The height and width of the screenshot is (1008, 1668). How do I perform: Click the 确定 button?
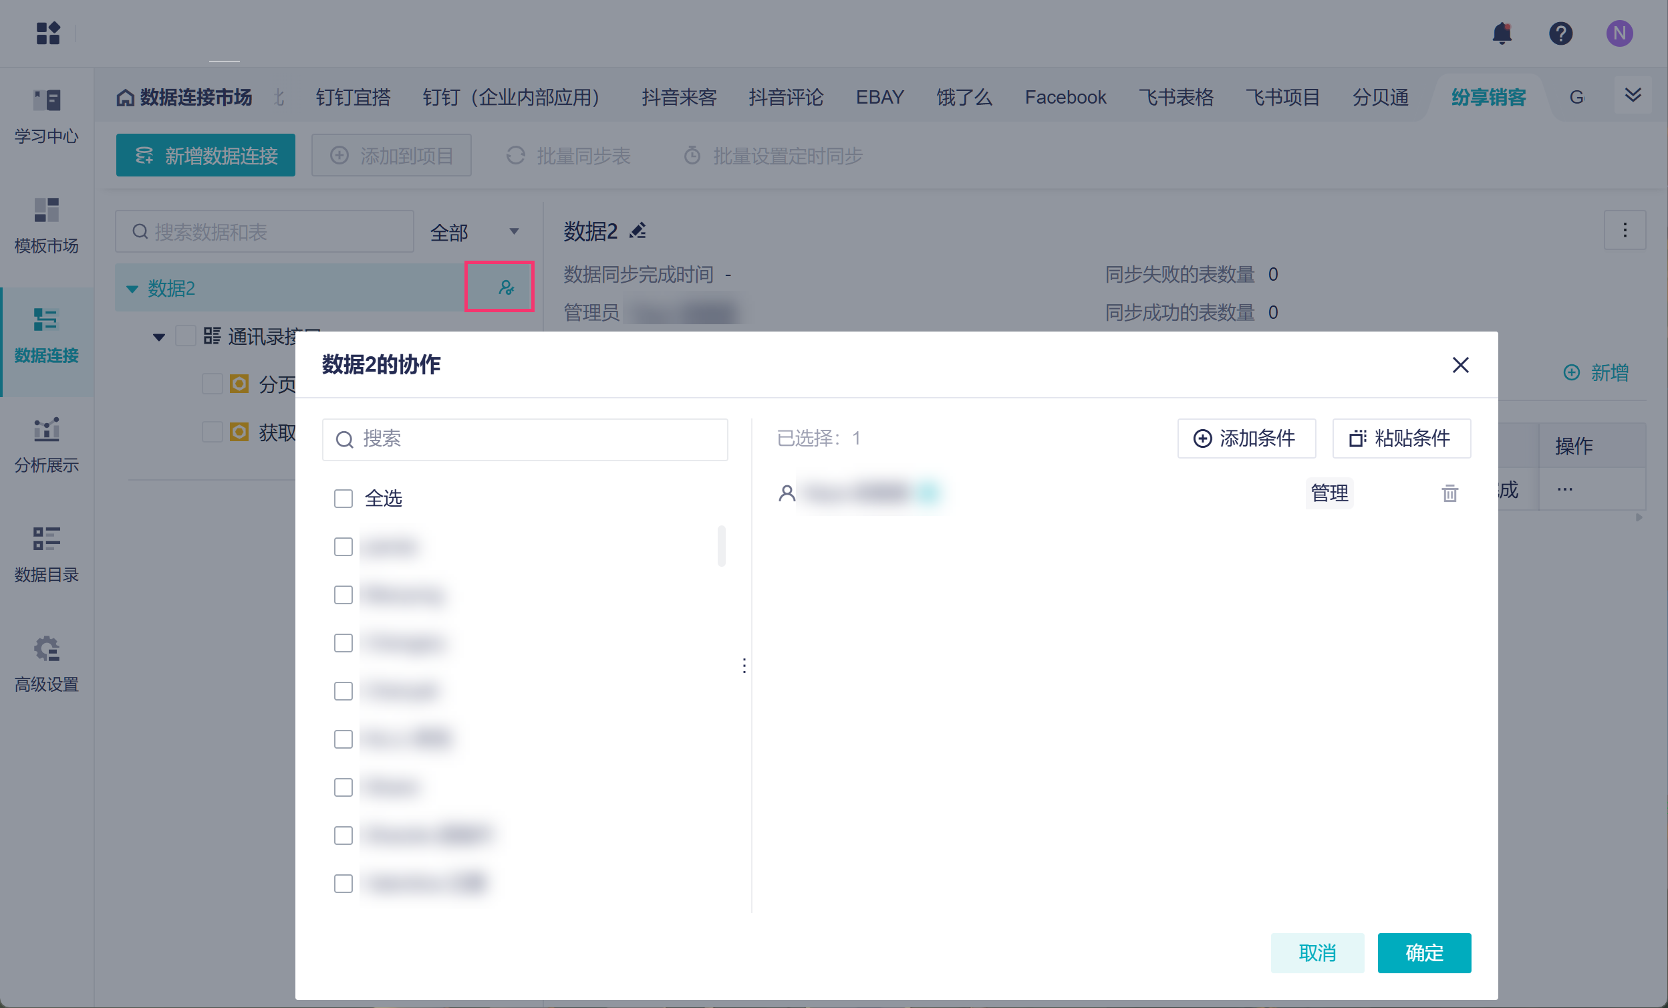click(x=1423, y=953)
